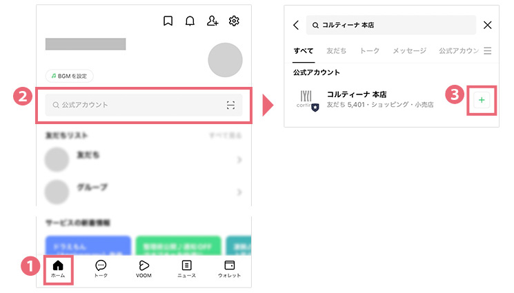Switch to the トーク tab

101,270
